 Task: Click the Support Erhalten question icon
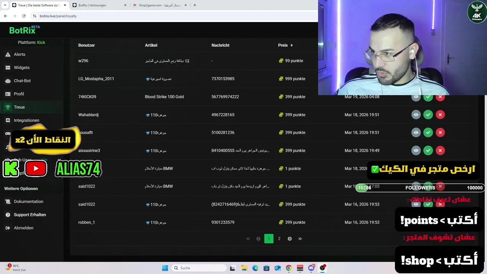pos(8,215)
